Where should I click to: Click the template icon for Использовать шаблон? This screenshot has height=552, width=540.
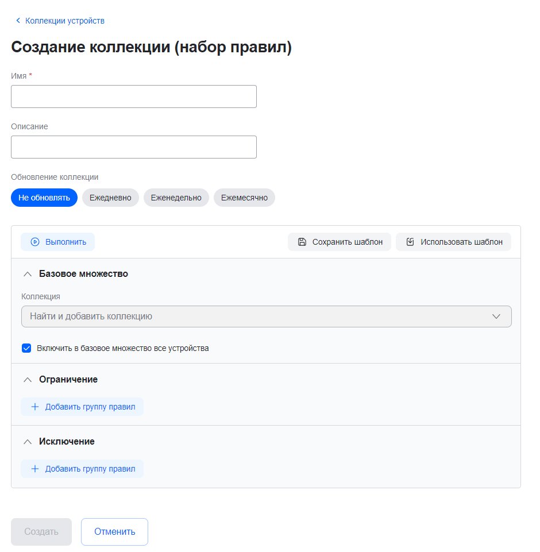point(410,242)
